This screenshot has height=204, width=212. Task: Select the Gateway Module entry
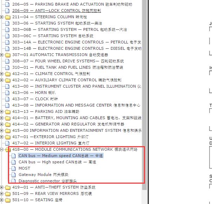44,175
